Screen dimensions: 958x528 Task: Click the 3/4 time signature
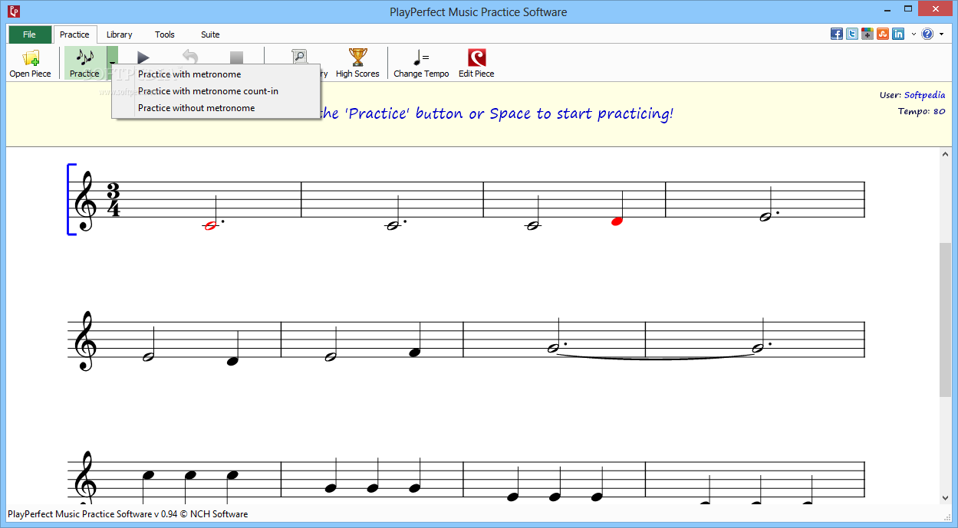point(113,201)
